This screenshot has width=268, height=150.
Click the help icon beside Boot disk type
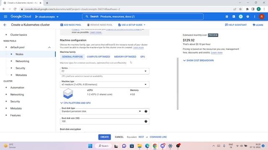[146, 111]
